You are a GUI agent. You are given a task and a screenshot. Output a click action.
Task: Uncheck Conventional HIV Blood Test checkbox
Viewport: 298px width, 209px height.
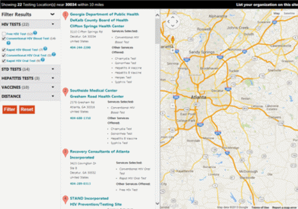[x=3, y=39]
